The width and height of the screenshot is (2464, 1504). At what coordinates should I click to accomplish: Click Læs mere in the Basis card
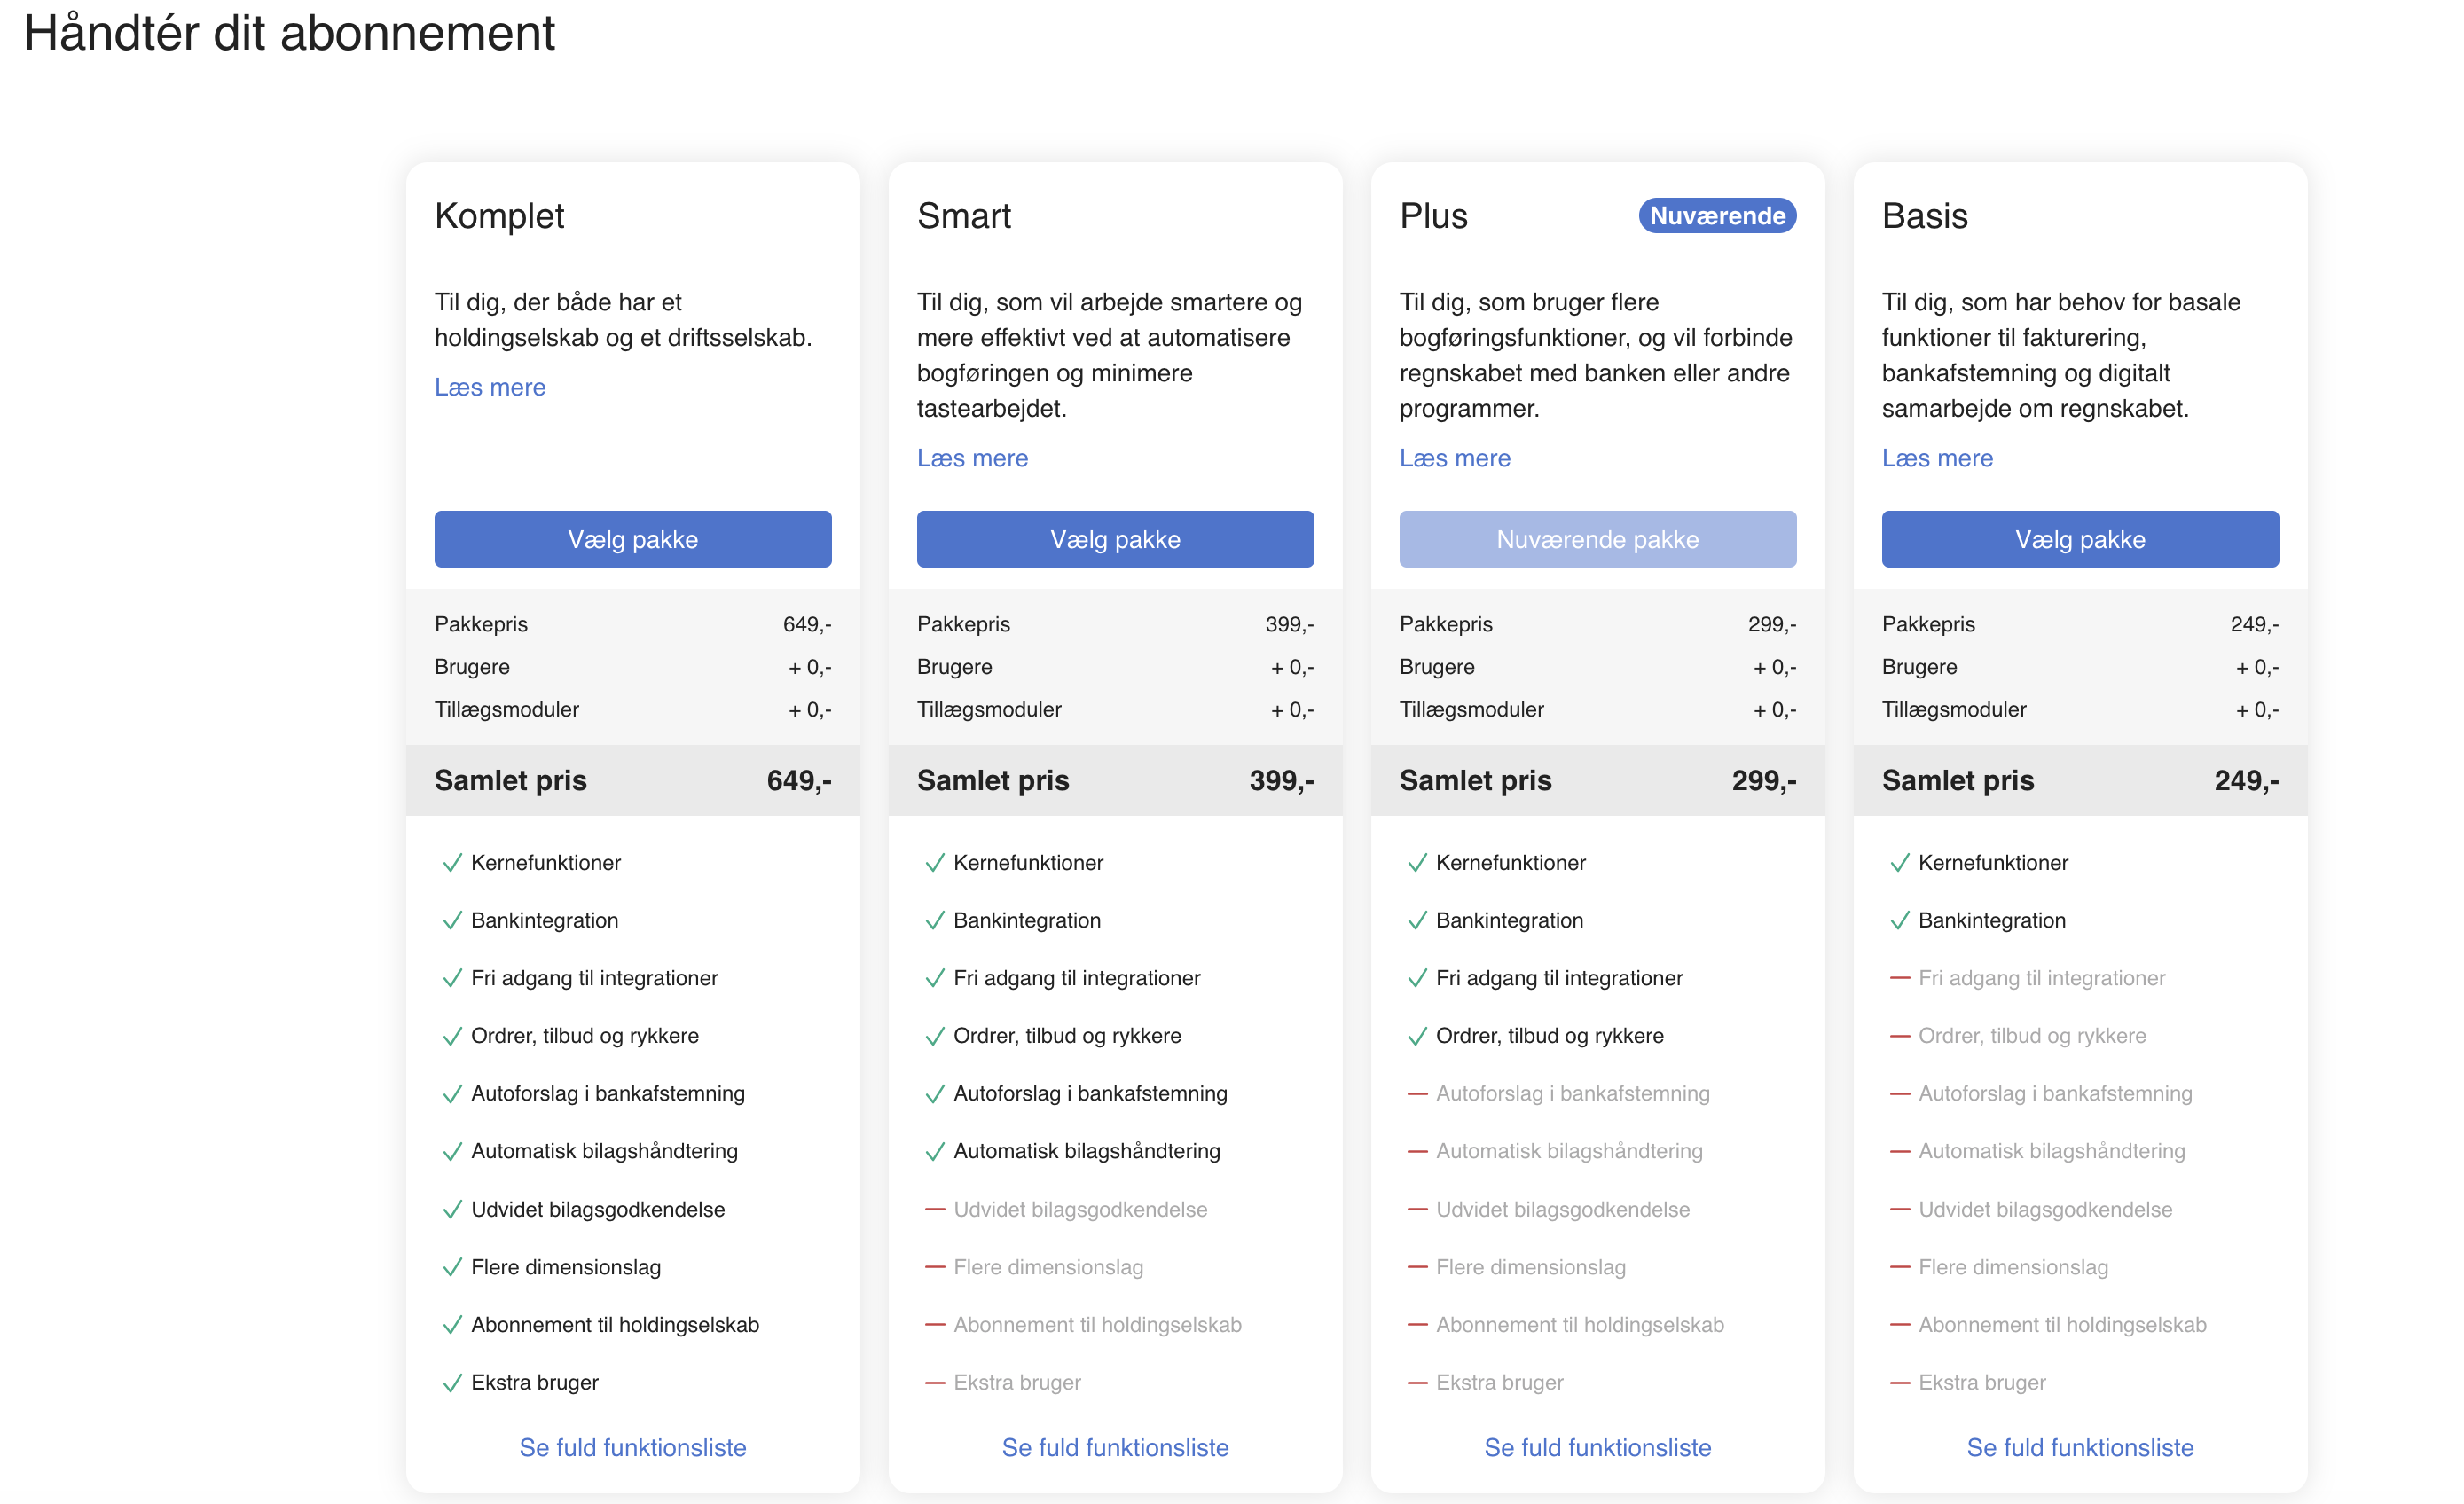click(x=1937, y=458)
